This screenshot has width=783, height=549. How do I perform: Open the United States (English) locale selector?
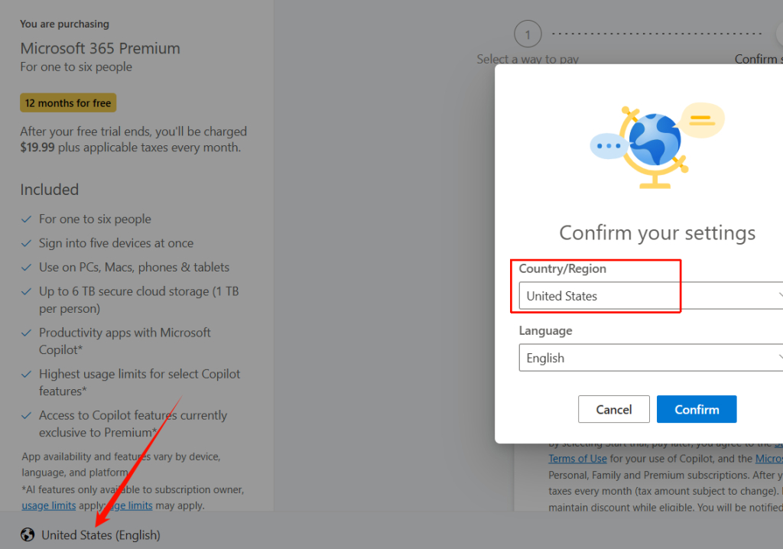[100, 534]
